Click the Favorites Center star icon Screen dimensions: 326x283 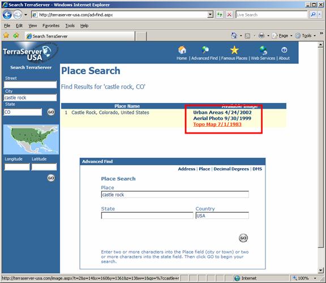tap(6, 36)
